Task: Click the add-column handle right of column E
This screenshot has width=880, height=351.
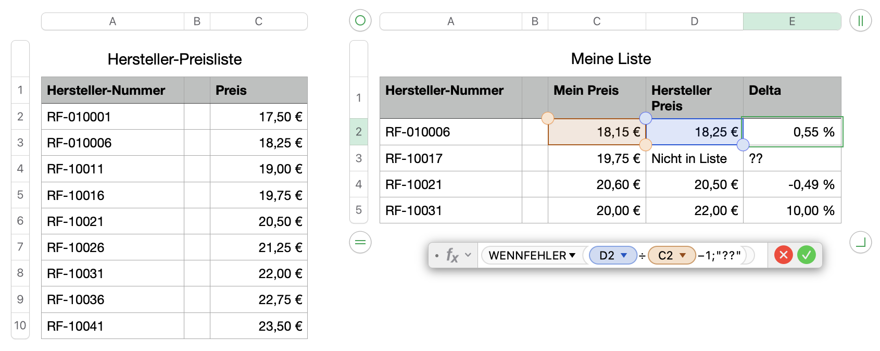Action: (860, 21)
